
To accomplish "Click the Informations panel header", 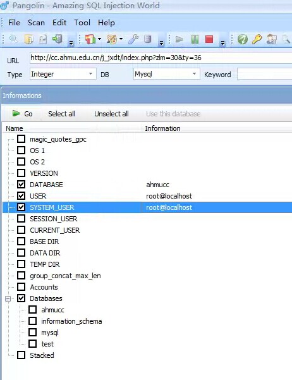I will point(147,95).
